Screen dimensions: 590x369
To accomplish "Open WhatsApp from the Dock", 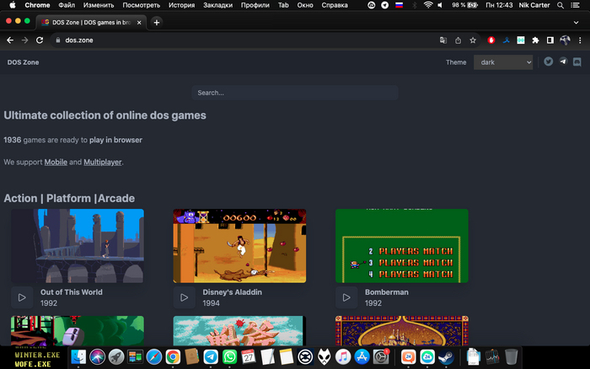I will click(x=229, y=356).
